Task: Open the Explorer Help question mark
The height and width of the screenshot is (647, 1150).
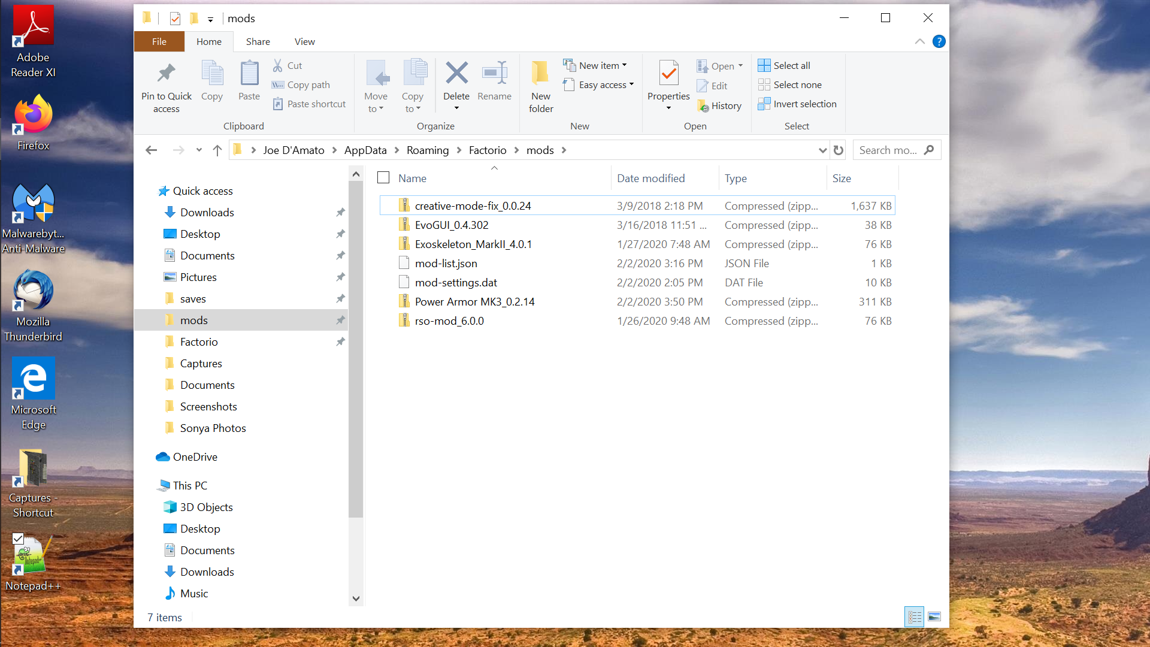Action: [939, 41]
